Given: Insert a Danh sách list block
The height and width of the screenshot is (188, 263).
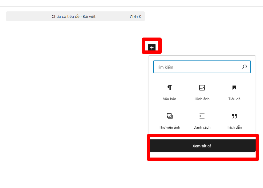Looking at the screenshot, I should [202, 121].
